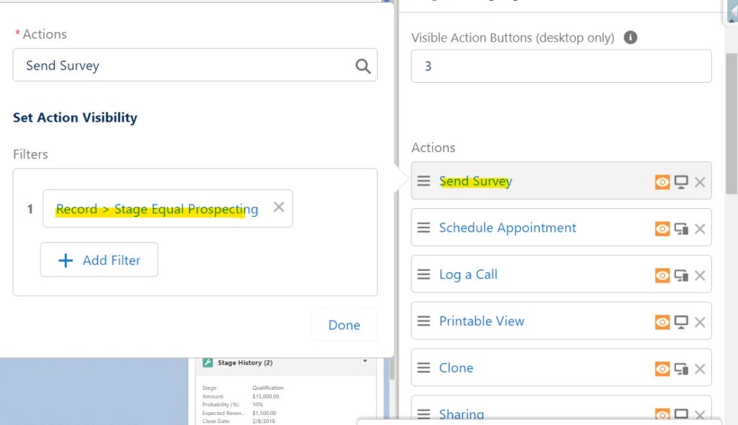Remove the Schedule Appointment action
This screenshot has height=425, width=738.
tap(699, 228)
